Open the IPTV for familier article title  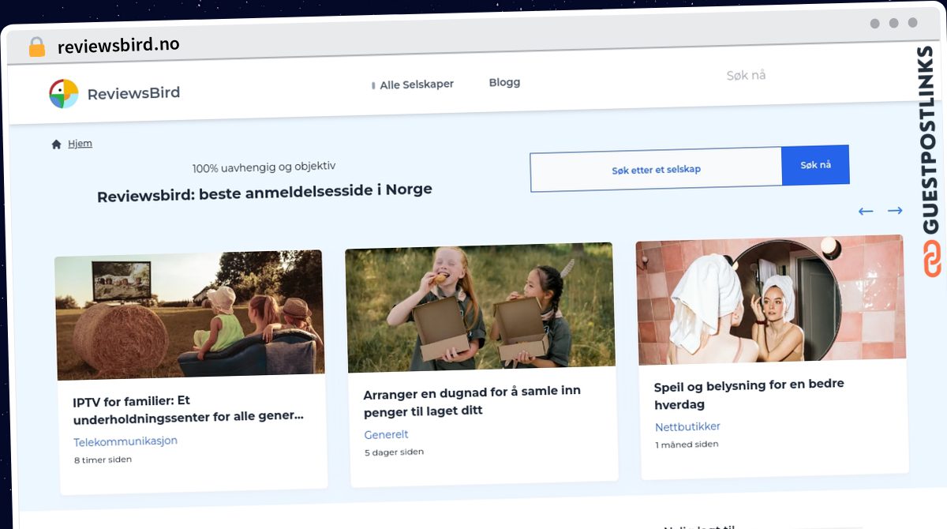[x=188, y=409]
